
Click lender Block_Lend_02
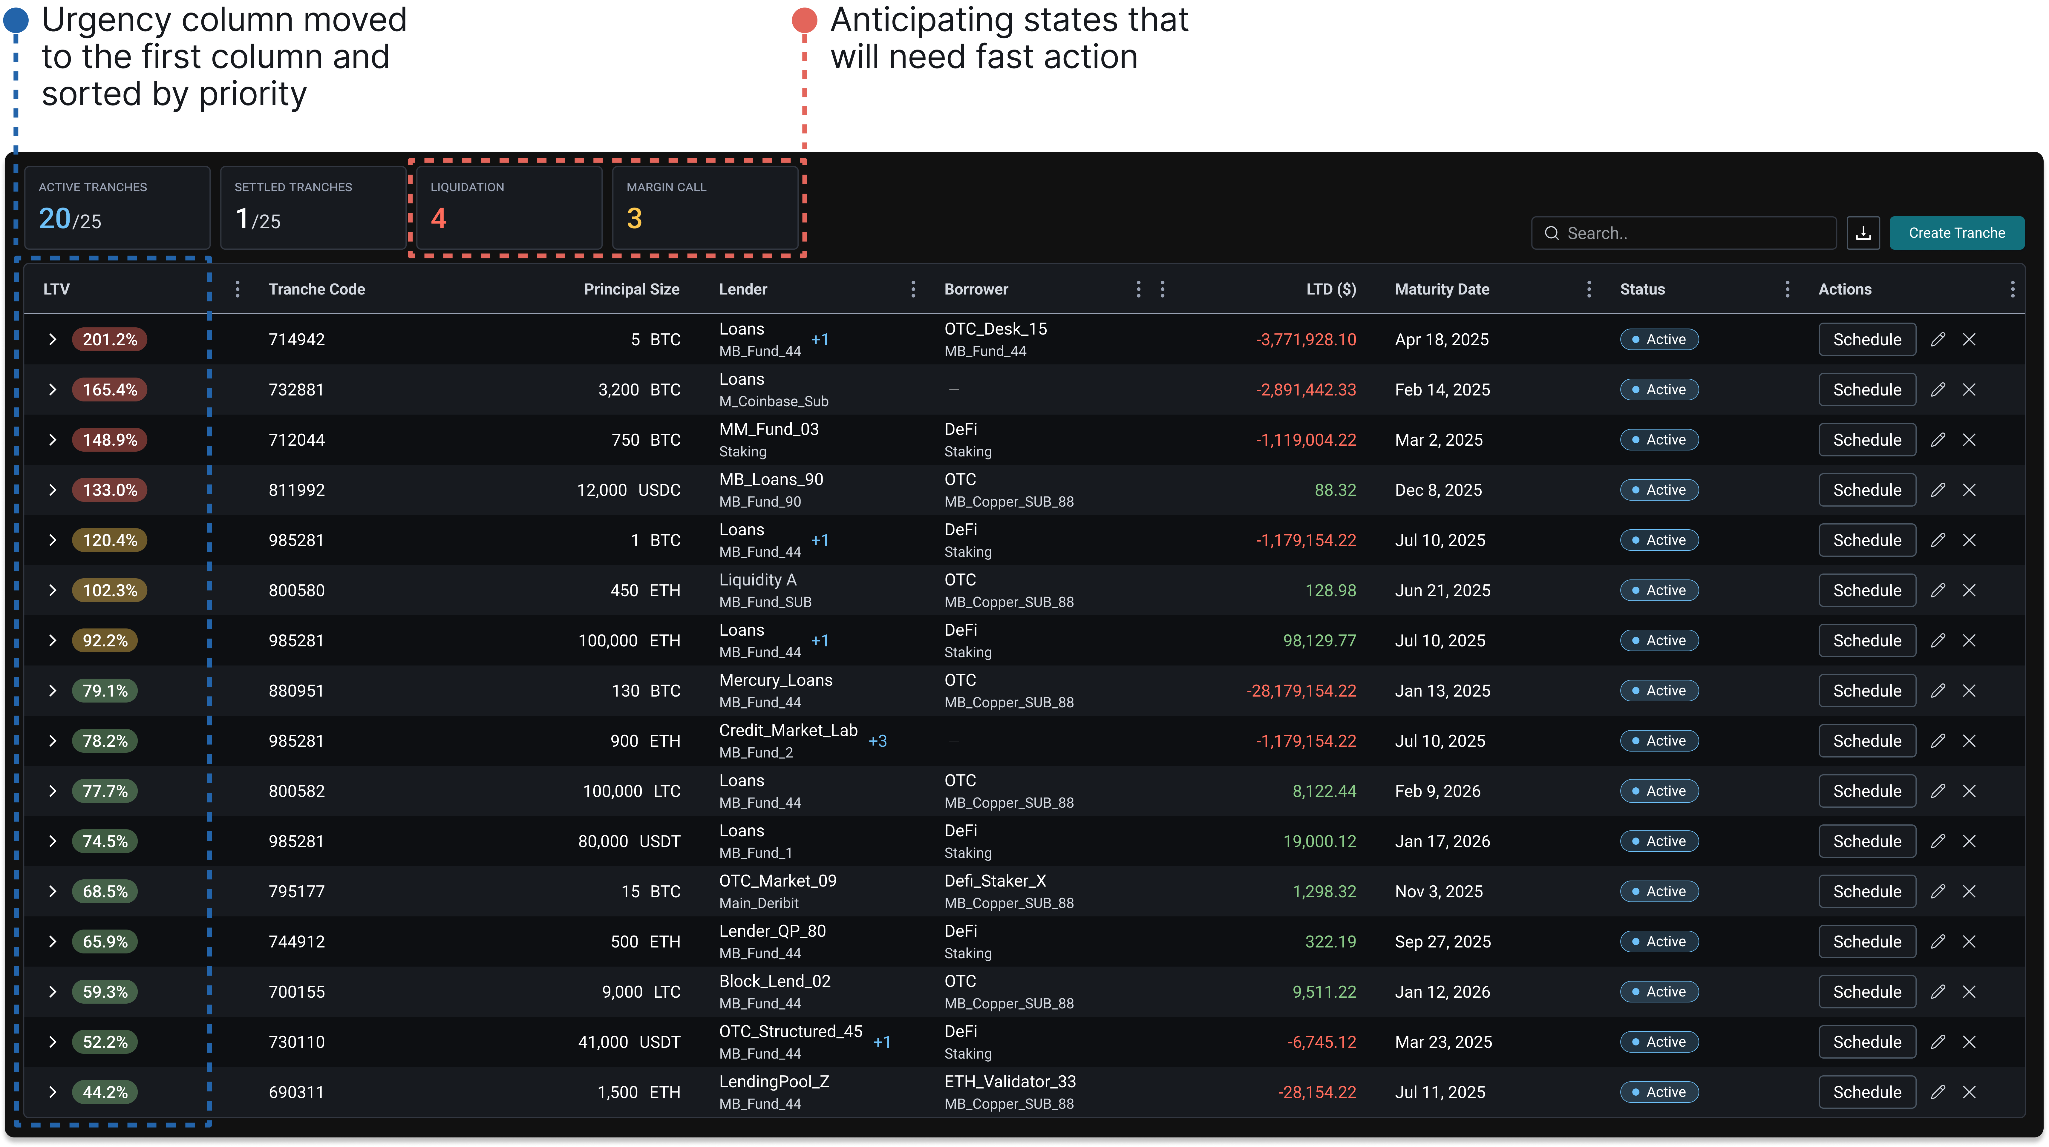coord(775,982)
